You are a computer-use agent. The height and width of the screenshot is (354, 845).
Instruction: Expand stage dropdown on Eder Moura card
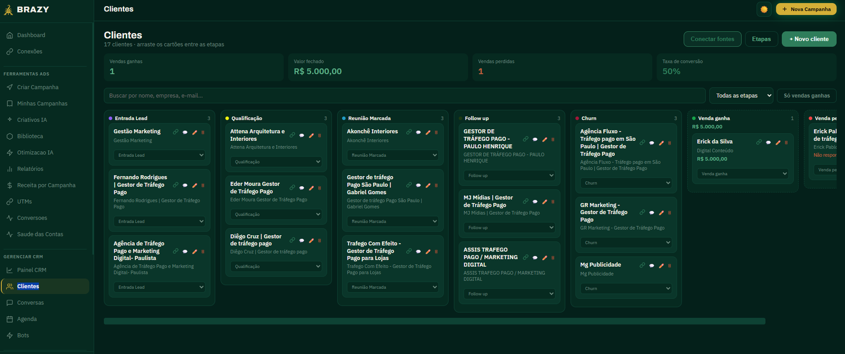276,214
